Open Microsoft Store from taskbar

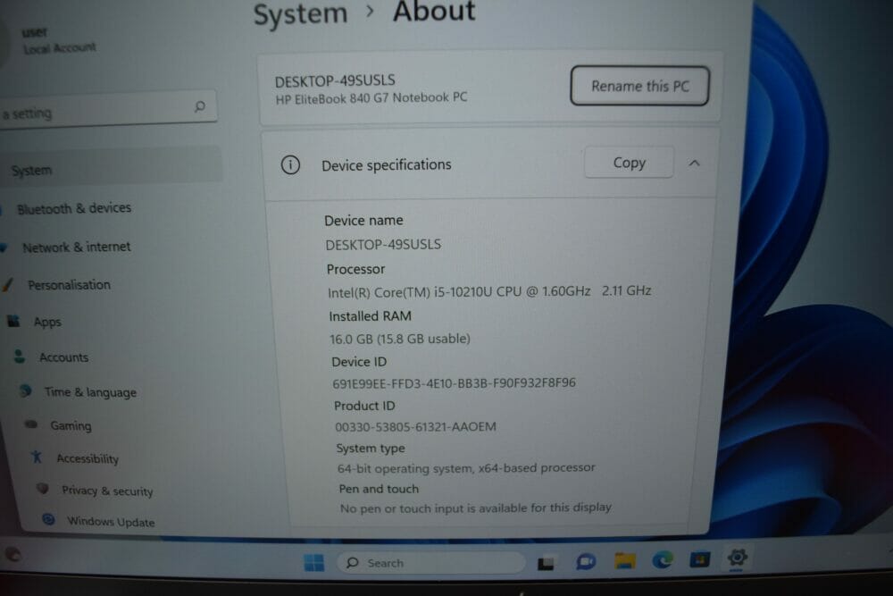(x=699, y=559)
